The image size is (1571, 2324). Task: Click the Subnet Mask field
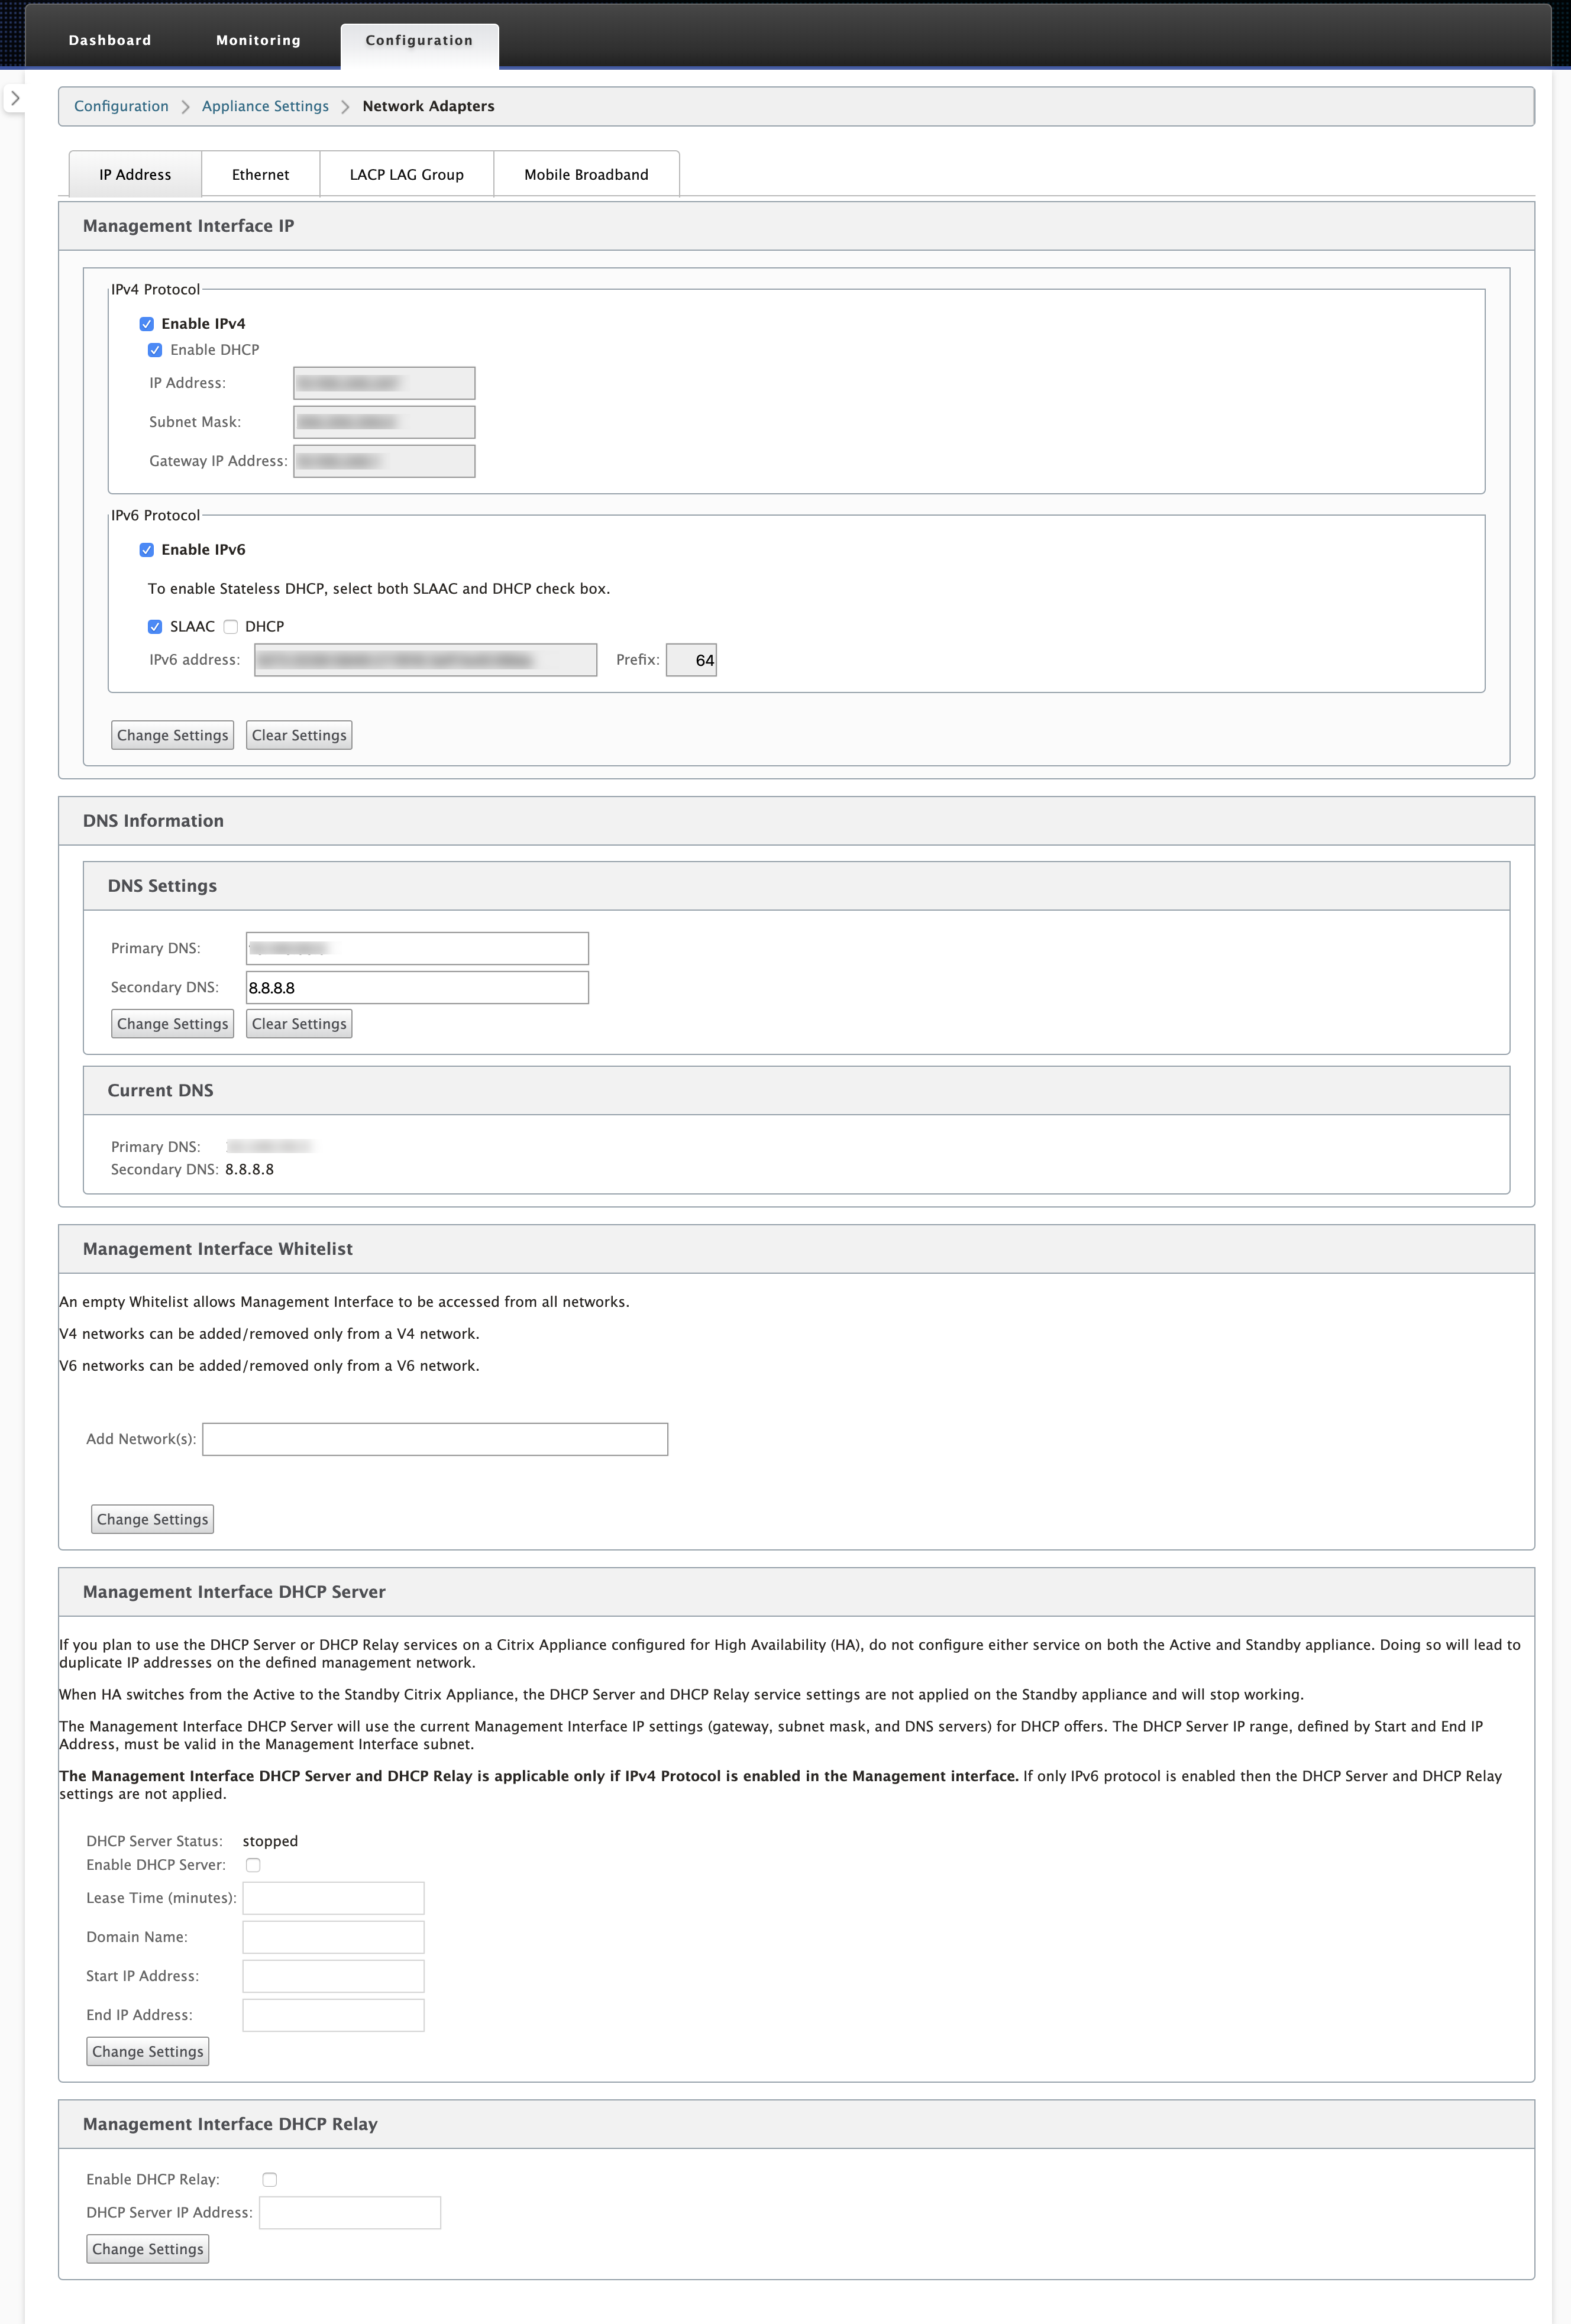pyautogui.click(x=384, y=422)
